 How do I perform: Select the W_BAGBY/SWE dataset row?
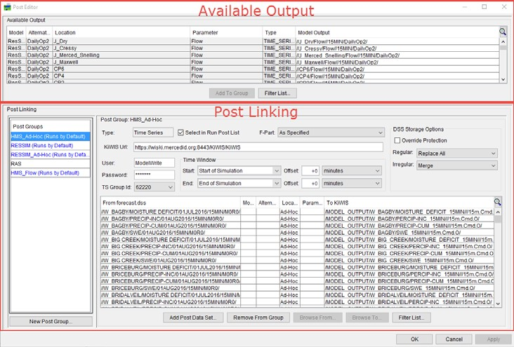(x=297, y=233)
